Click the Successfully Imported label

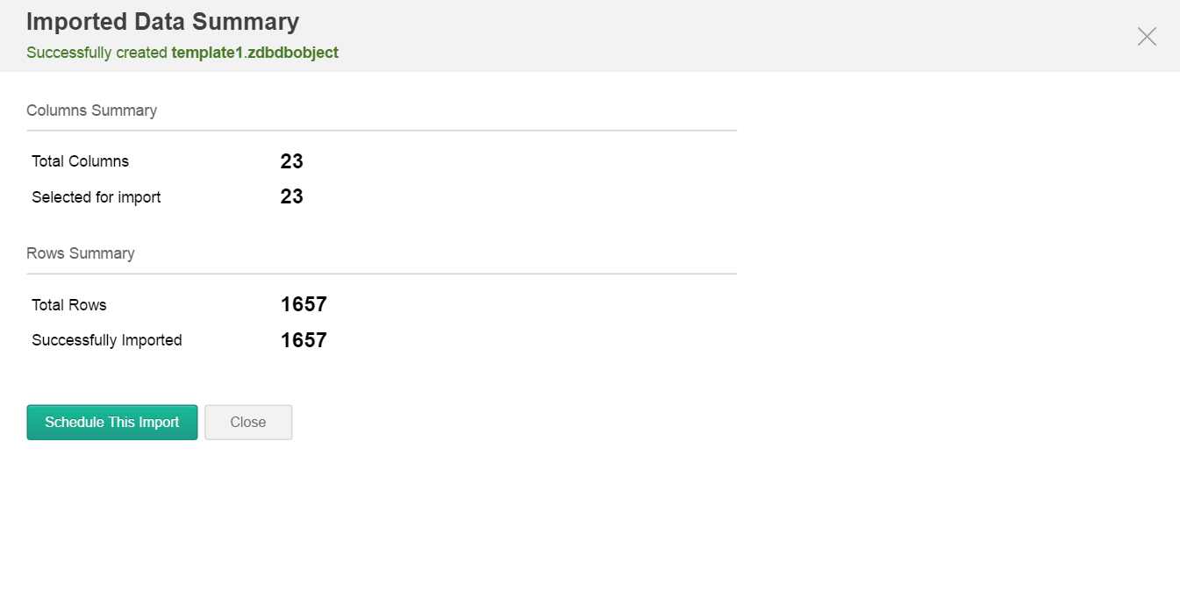(107, 340)
